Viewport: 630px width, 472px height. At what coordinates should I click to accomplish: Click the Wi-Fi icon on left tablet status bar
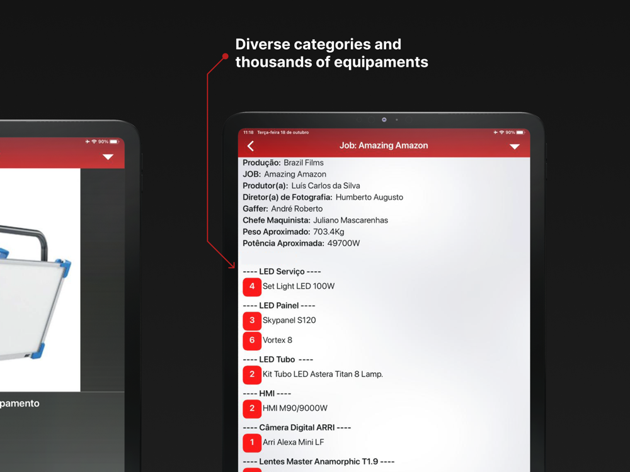coord(94,141)
